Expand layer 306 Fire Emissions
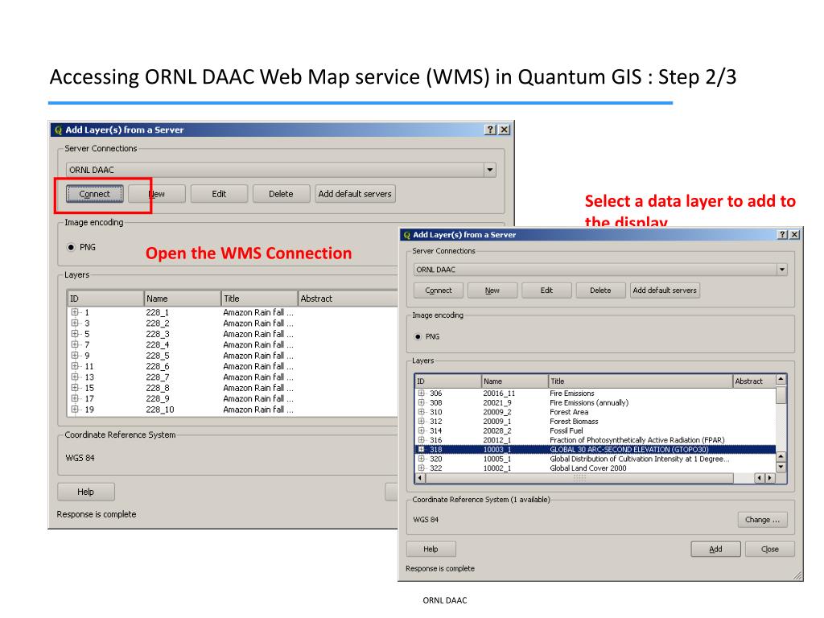 (x=422, y=393)
